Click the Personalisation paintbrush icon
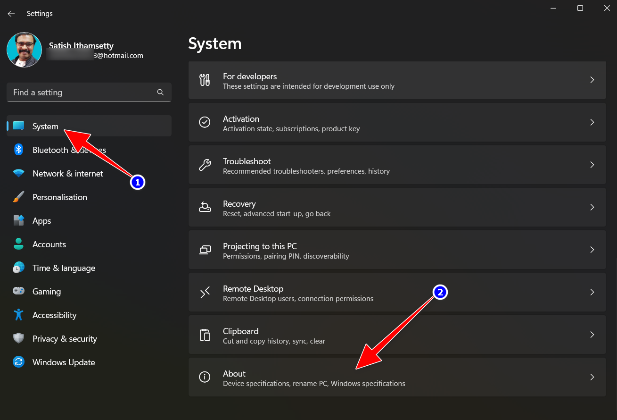This screenshot has width=617, height=420. point(18,197)
